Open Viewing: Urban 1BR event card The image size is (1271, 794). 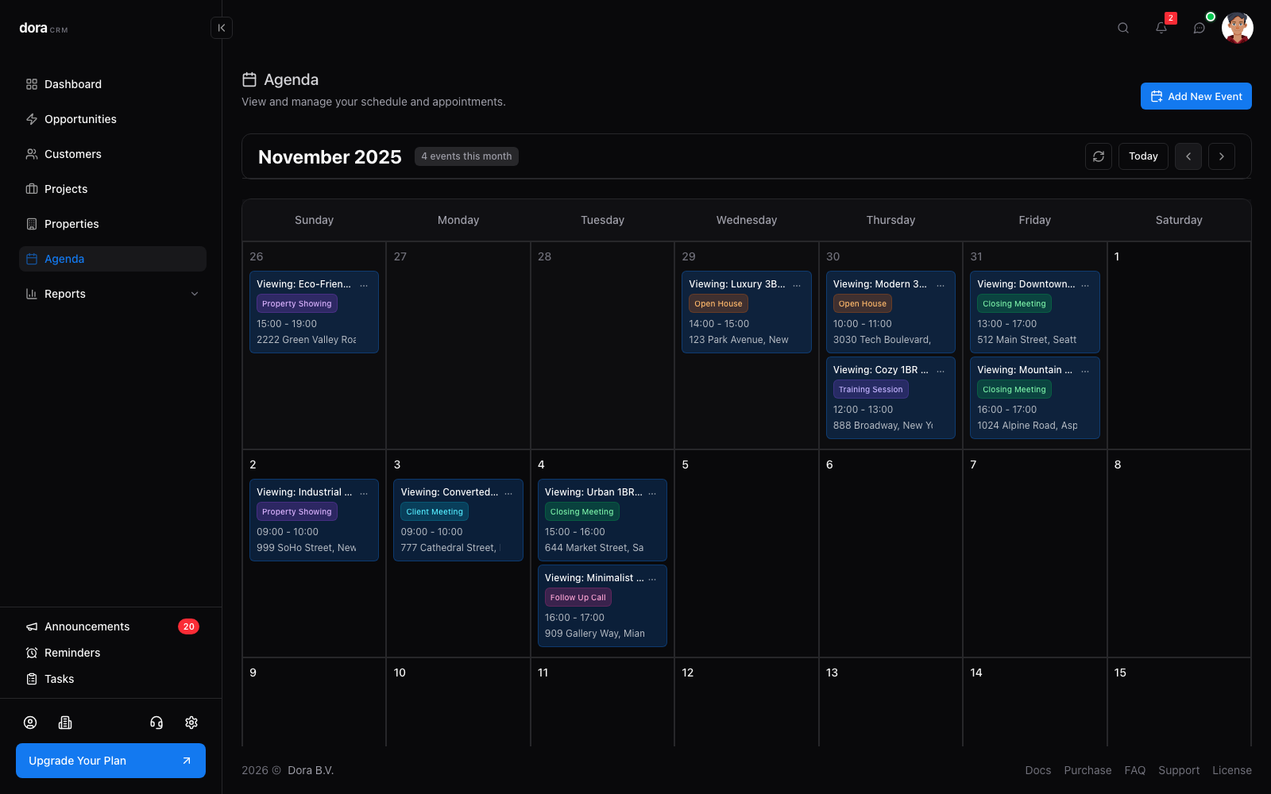[602, 520]
